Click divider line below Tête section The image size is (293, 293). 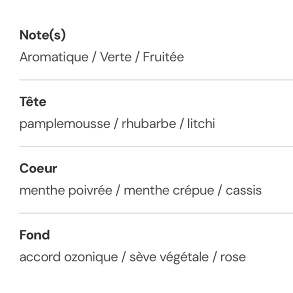tap(156, 146)
